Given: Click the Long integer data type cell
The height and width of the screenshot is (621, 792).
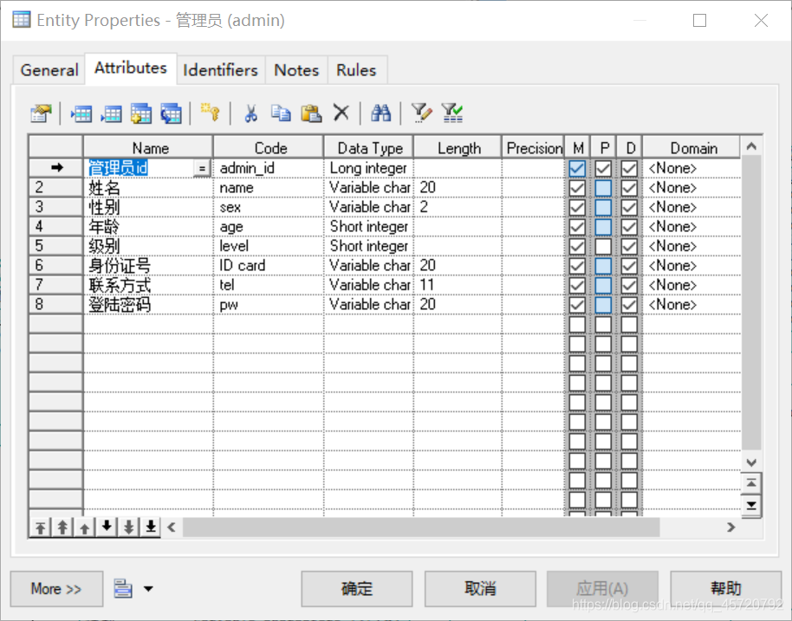Looking at the screenshot, I should pyautogui.click(x=369, y=169).
